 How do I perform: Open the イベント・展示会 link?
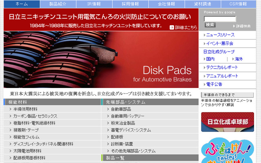point(220,44)
